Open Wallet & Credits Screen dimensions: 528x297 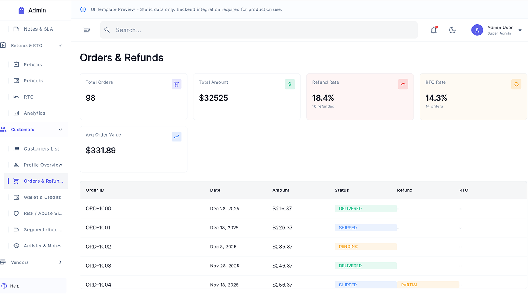(36, 197)
